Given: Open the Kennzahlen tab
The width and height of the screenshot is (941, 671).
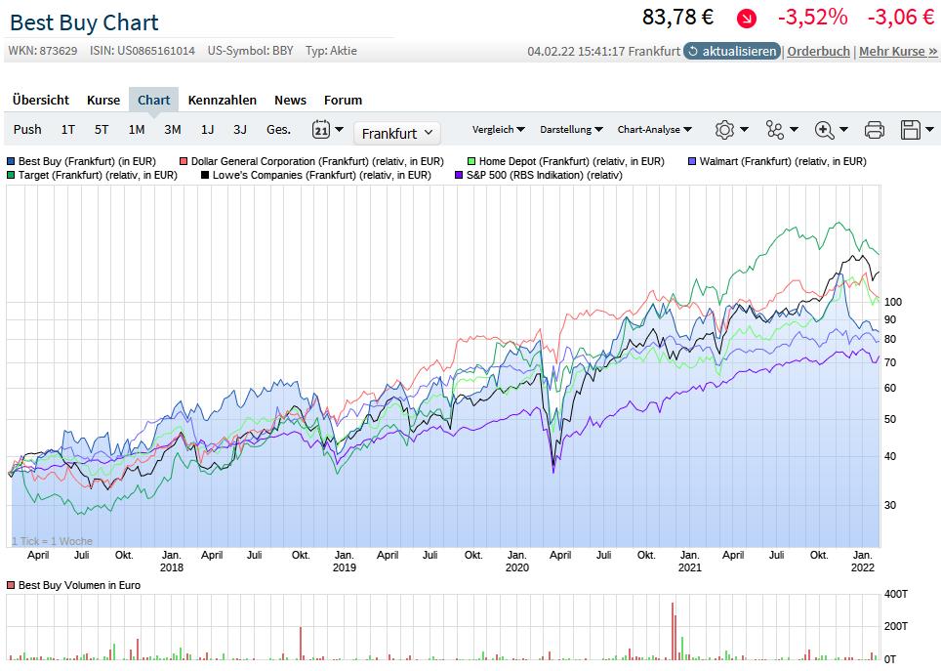Looking at the screenshot, I should 222,100.
